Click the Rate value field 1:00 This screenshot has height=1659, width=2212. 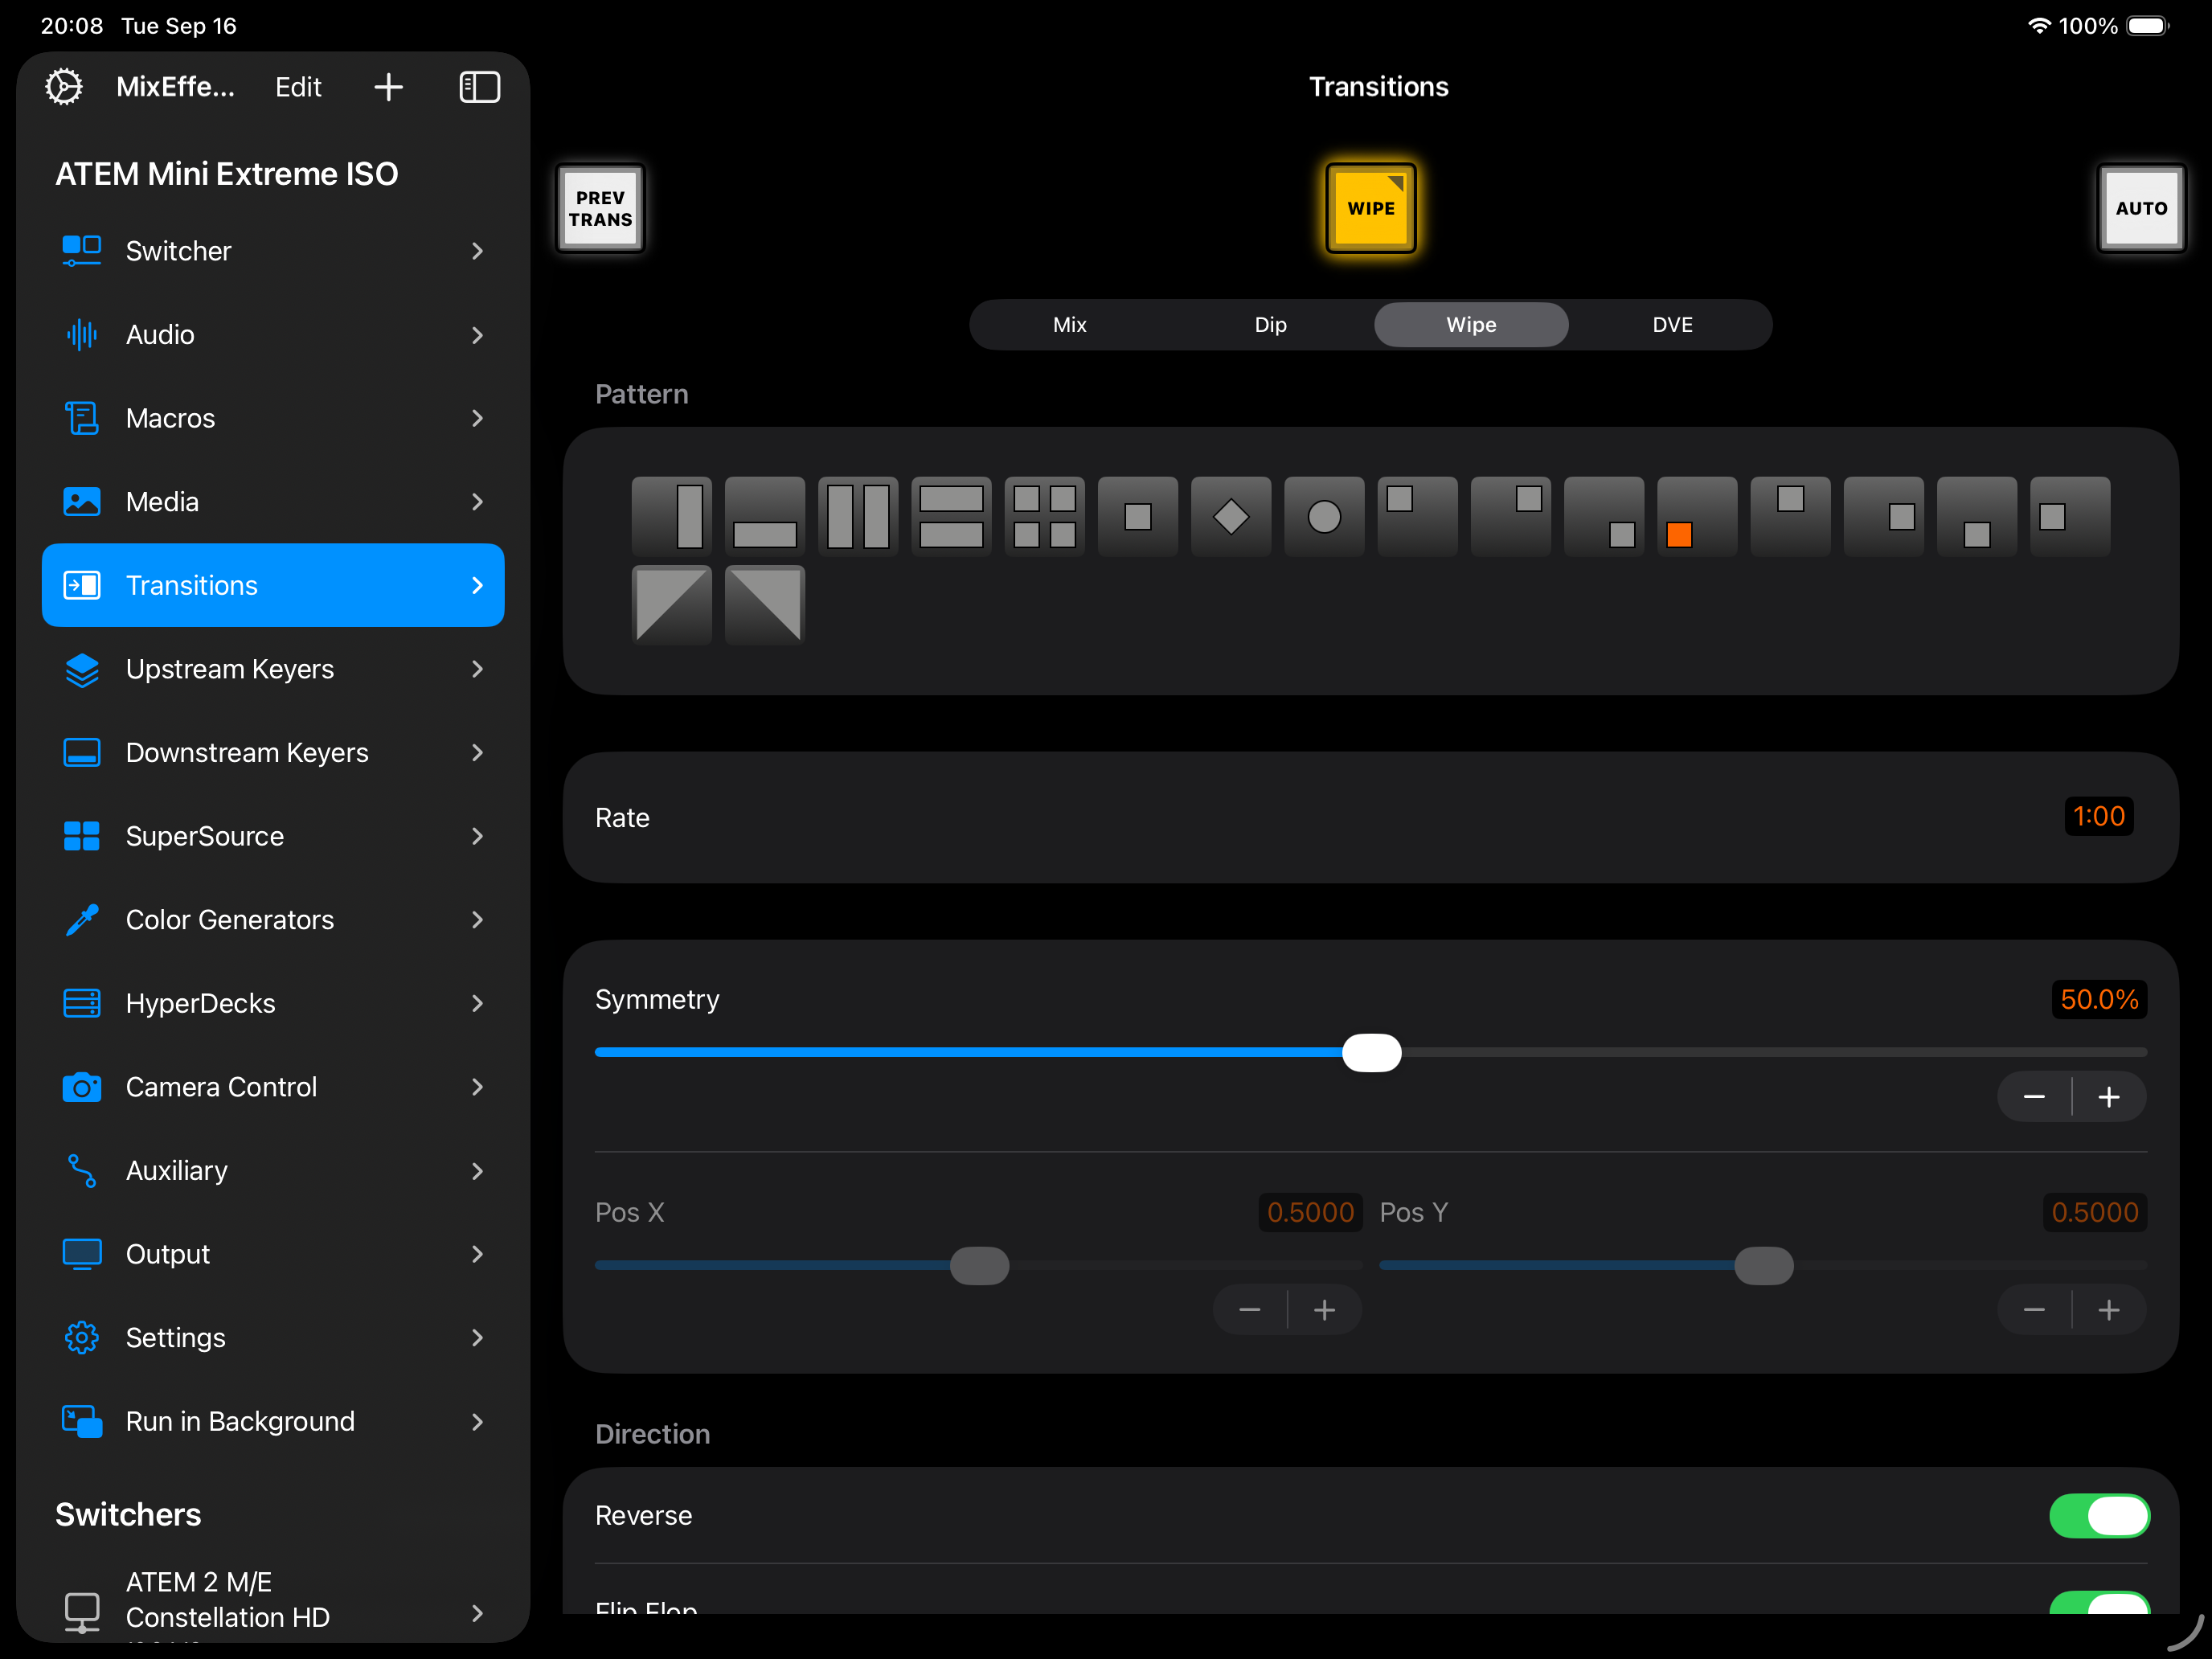(x=2098, y=816)
